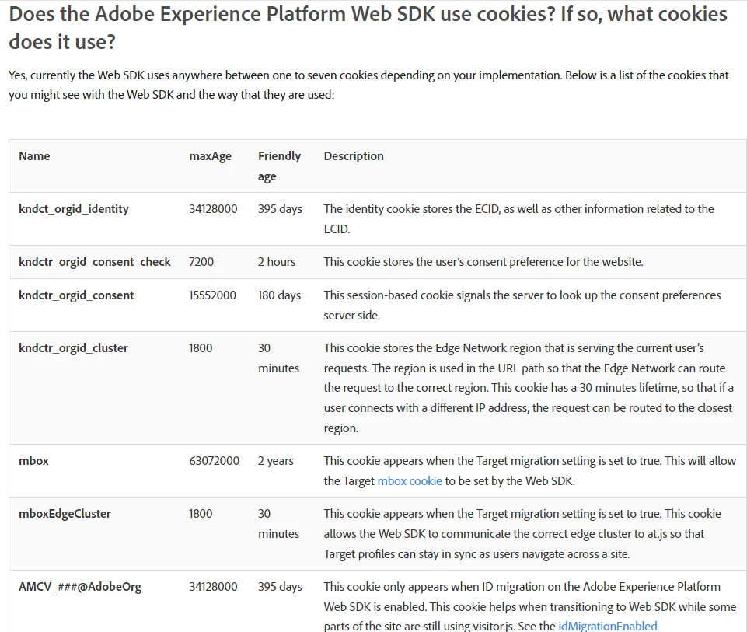Viewport: 747px width, 632px height.
Task: Select the Friendly age column header
Action: tap(279, 166)
